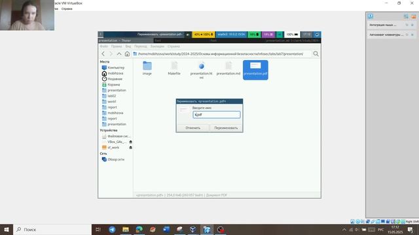This screenshot has height=235, width=419.
Task: Open the home folder button in toolbar
Action: [127, 54]
